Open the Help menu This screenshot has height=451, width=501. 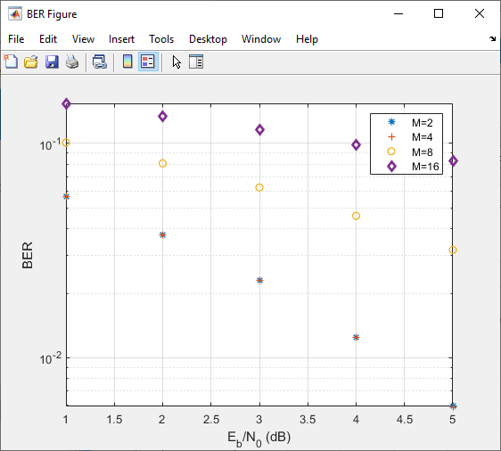point(307,39)
